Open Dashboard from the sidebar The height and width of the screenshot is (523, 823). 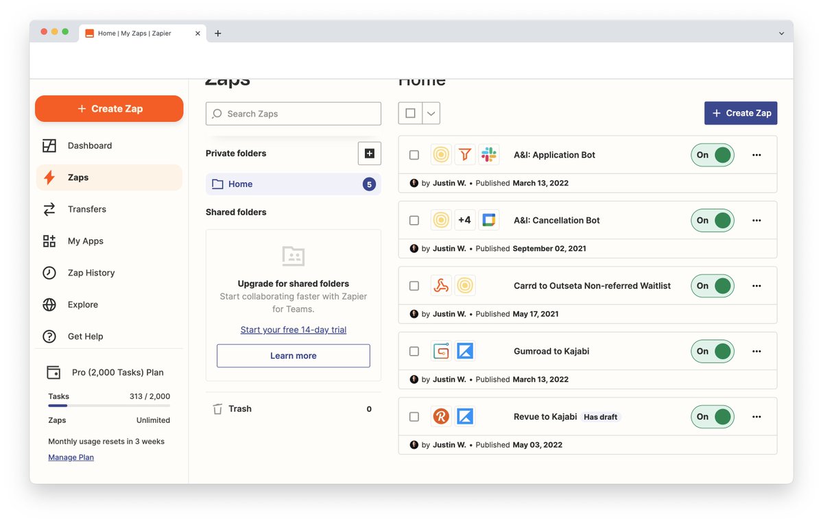point(109,145)
